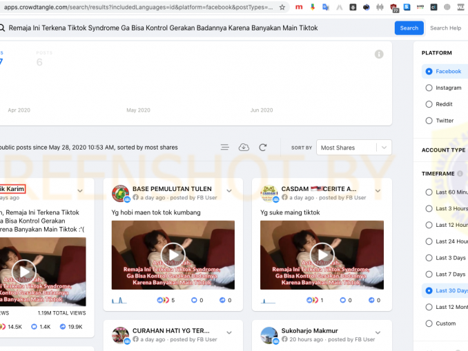Expand the CASDAM CERITE post options
Screen dimensions: 468x351
pyautogui.click(x=378, y=190)
